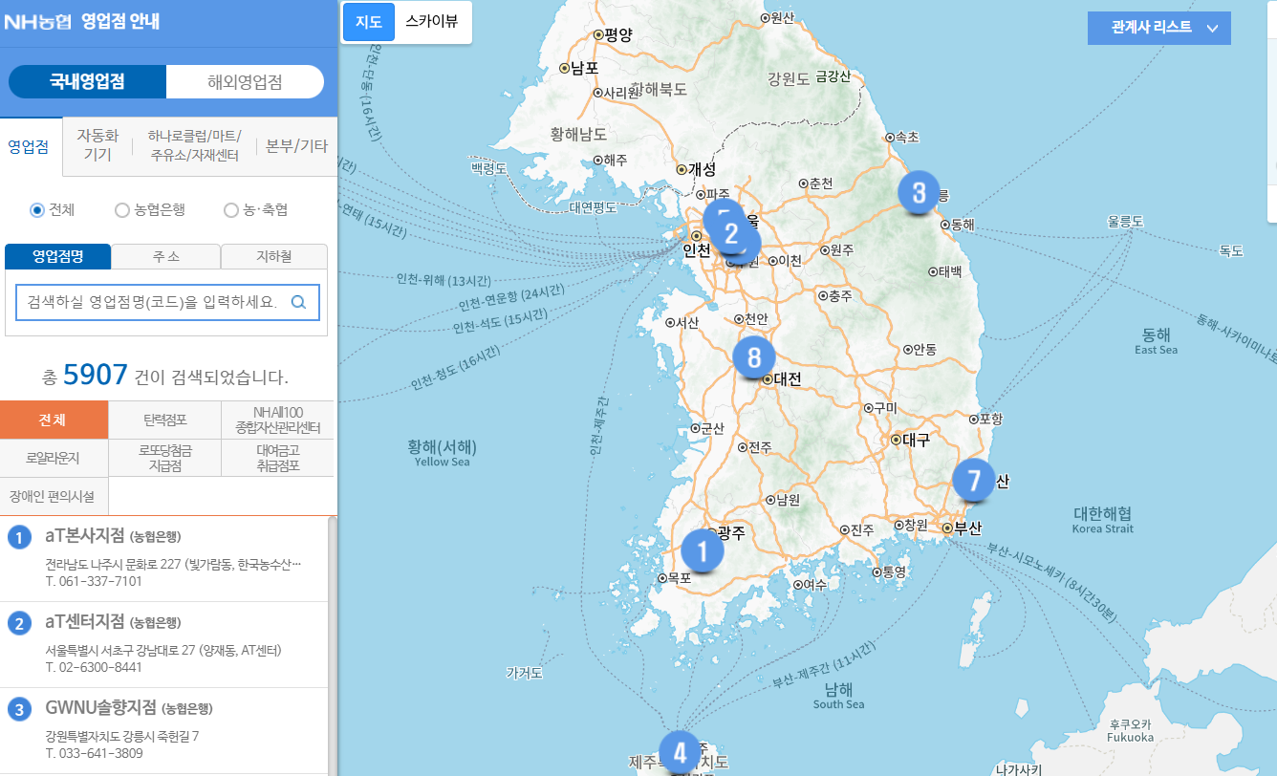
Task: Click the NHAll100 종합자산관리센터 filter
Action: (x=277, y=420)
